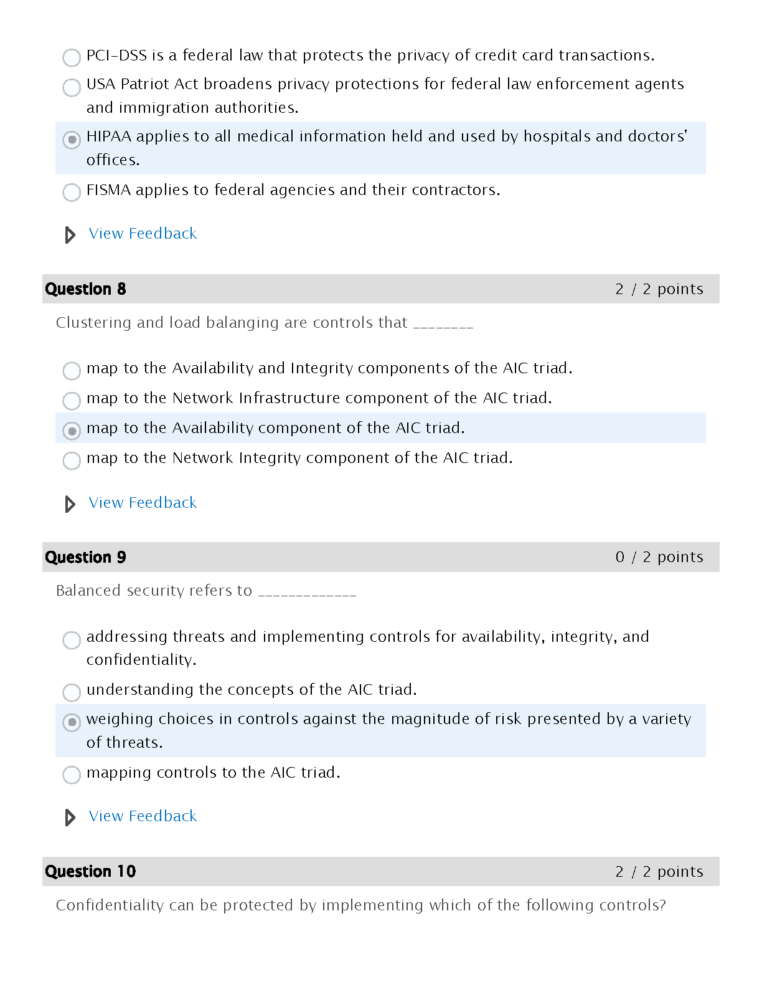Viewport: 762px width, 987px height.
Task: Select the FISMA federal agencies answer option
Action: click(72, 192)
